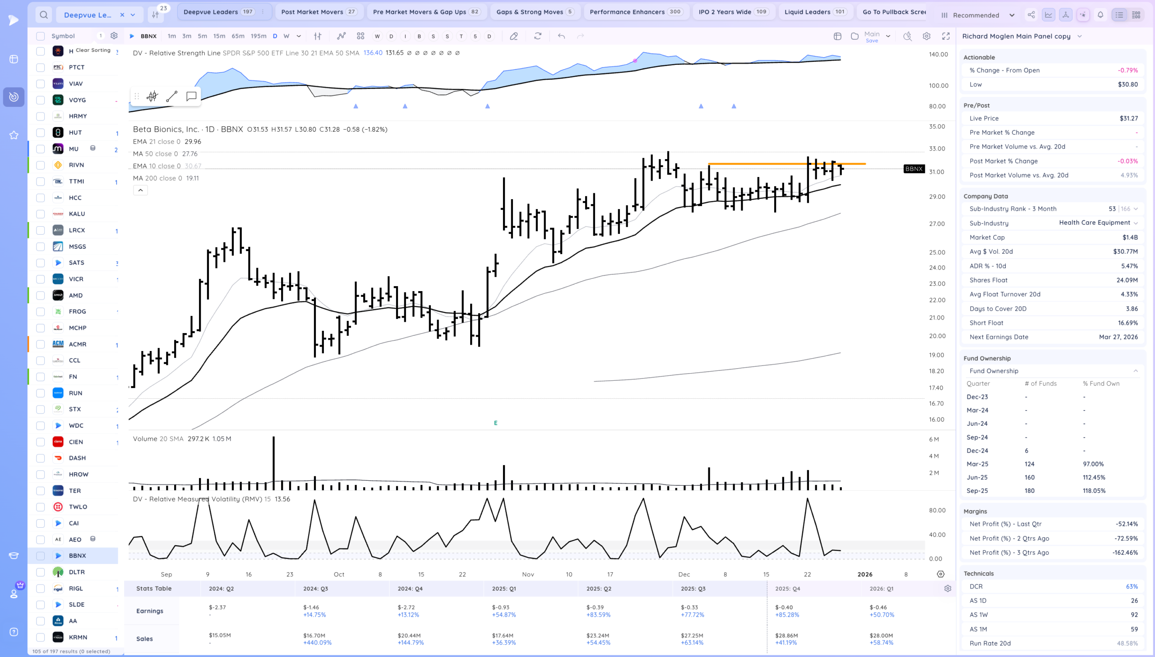Click the refresh chart icon
Image resolution: width=1155 pixels, height=657 pixels.
pyautogui.click(x=537, y=36)
